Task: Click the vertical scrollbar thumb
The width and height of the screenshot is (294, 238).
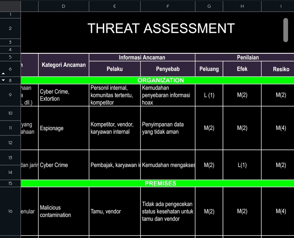Action: pos(285,30)
